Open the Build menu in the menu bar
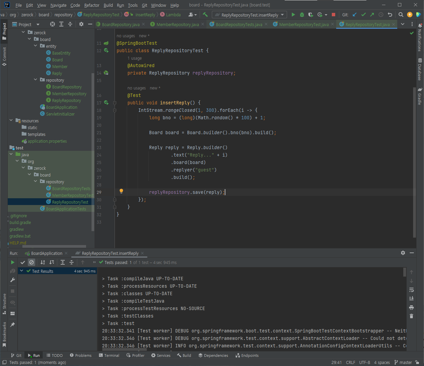Viewport: 424px width, 366px height. click(108, 5)
